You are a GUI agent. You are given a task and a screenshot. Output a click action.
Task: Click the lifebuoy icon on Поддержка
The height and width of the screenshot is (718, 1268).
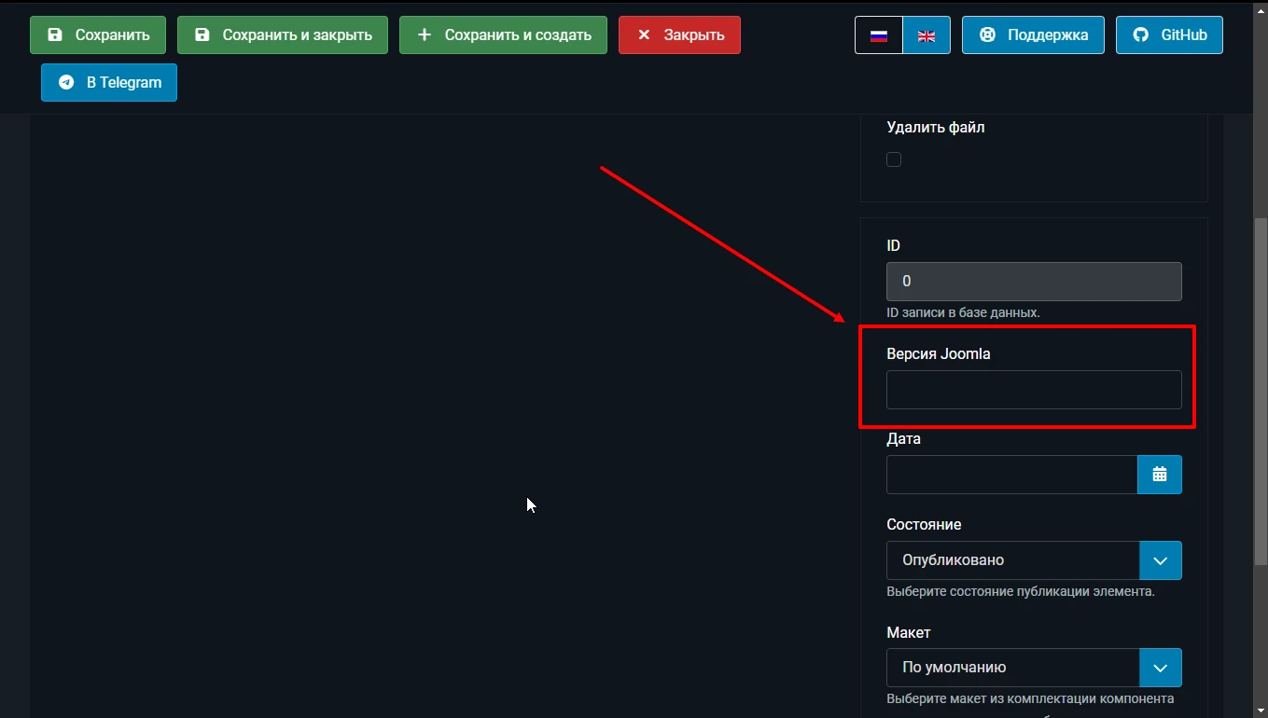click(x=987, y=35)
